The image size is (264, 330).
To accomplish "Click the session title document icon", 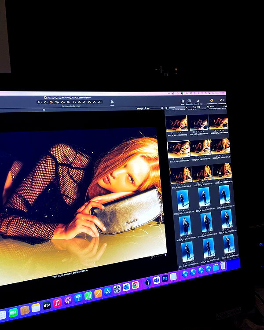I will 45,98.
